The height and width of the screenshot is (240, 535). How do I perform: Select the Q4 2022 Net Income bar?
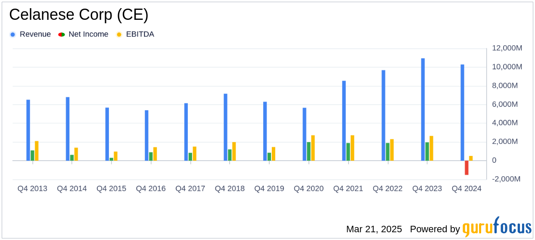point(388,152)
